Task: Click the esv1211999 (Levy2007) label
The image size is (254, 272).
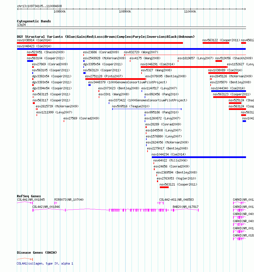Action: pyautogui.click(x=54, y=112)
